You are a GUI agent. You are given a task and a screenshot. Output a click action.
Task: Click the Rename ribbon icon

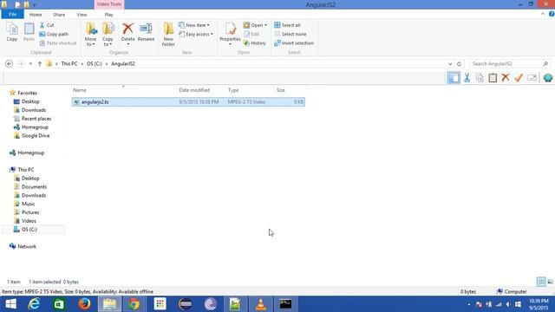pyautogui.click(x=146, y=32)
